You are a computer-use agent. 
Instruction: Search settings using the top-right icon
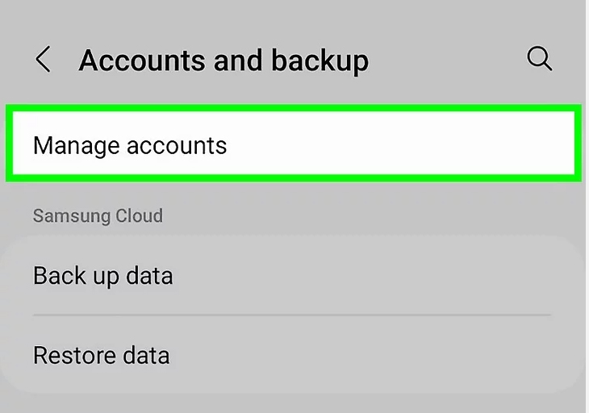pos(540,59)
